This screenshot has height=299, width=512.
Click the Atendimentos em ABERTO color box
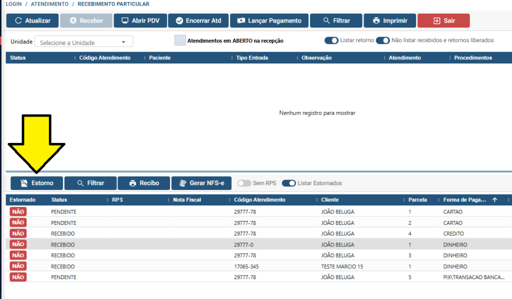(x=180, y=40)
